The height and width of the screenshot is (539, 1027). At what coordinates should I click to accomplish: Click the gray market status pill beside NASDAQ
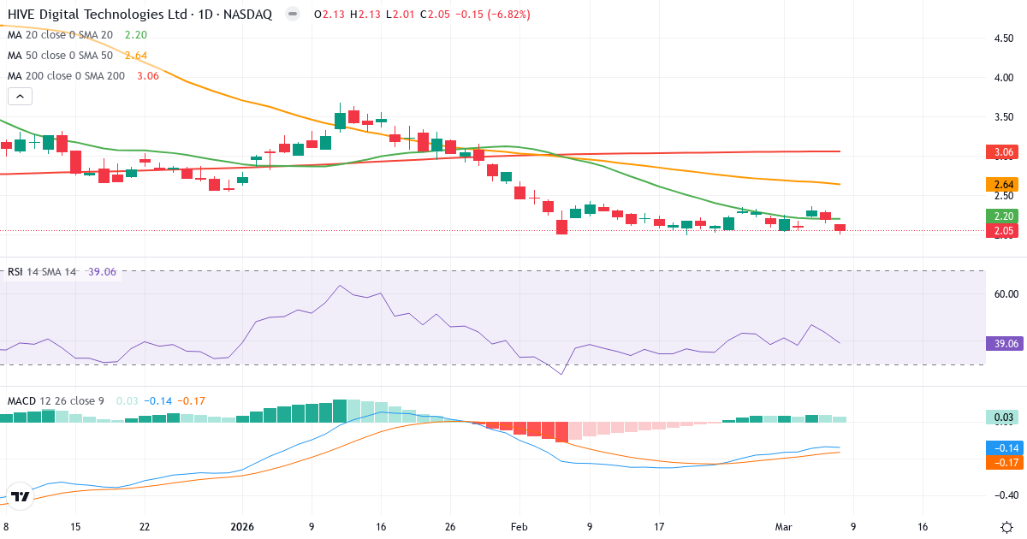click(291, 14)
